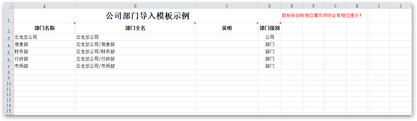Select column J header

(400, 6)
